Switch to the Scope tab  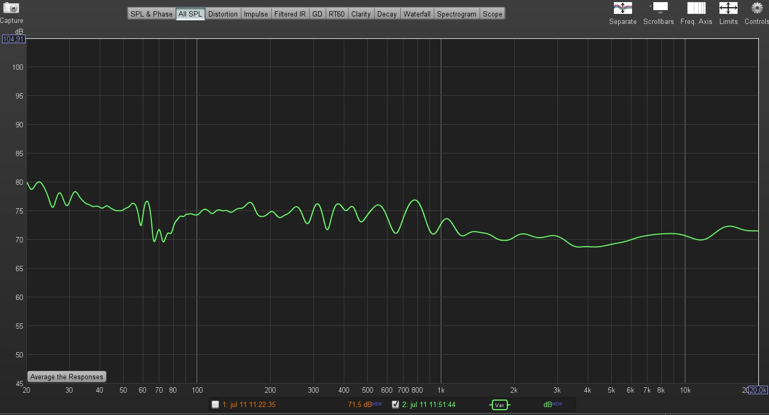tap(492, 14)
